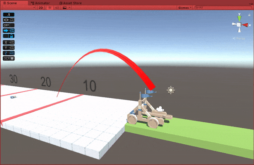Toggle the snap OFF switch
Viewport: 254px width, 165px height.
pyautogui.click(x=9, y=25)
